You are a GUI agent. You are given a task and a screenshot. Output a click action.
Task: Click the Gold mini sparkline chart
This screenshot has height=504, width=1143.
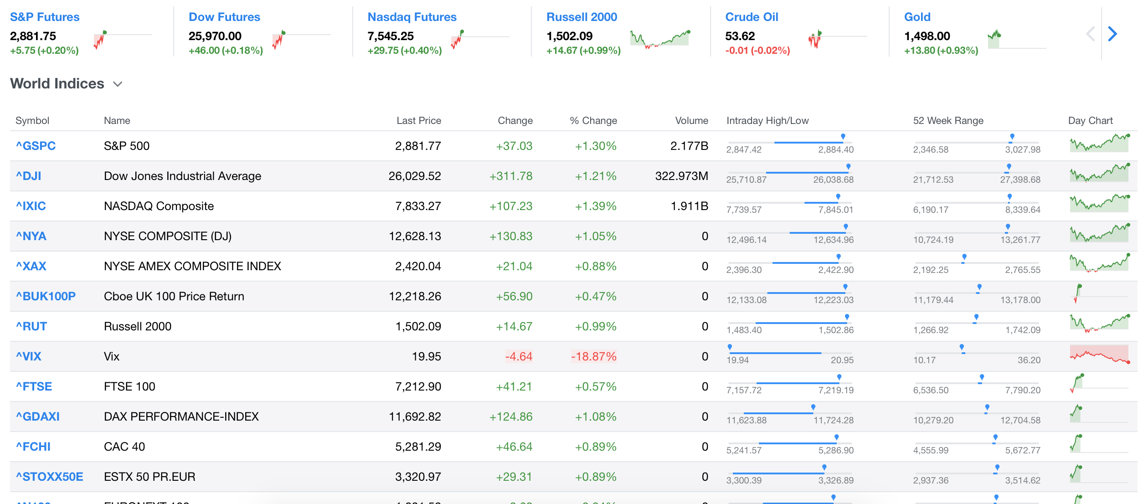[994, 39]
